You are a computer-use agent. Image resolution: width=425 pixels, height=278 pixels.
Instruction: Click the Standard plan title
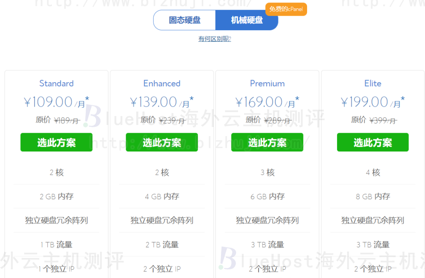56,83
